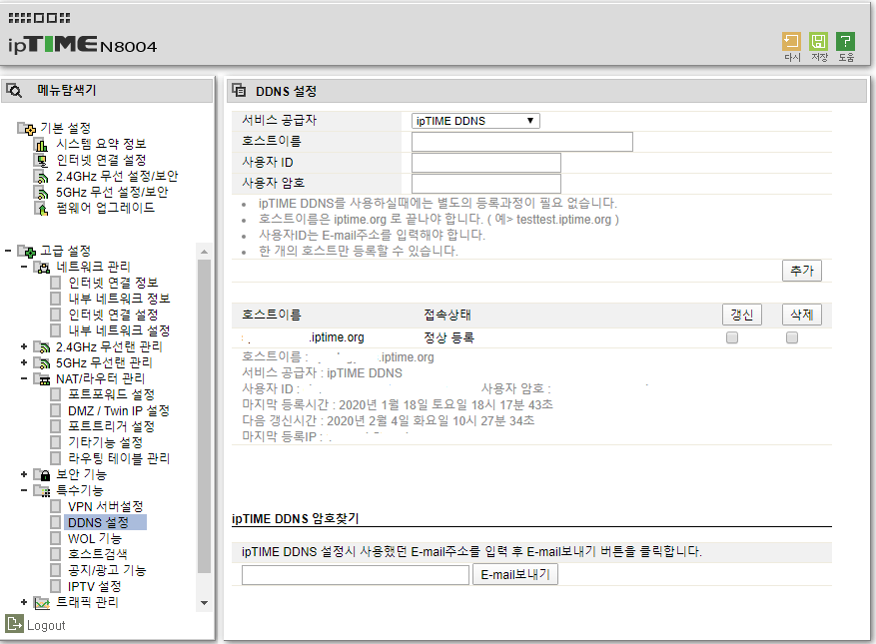This screenshot has width=876, height=644.
Task: Open 호스트검색 menu item
Action: (98, 554)
